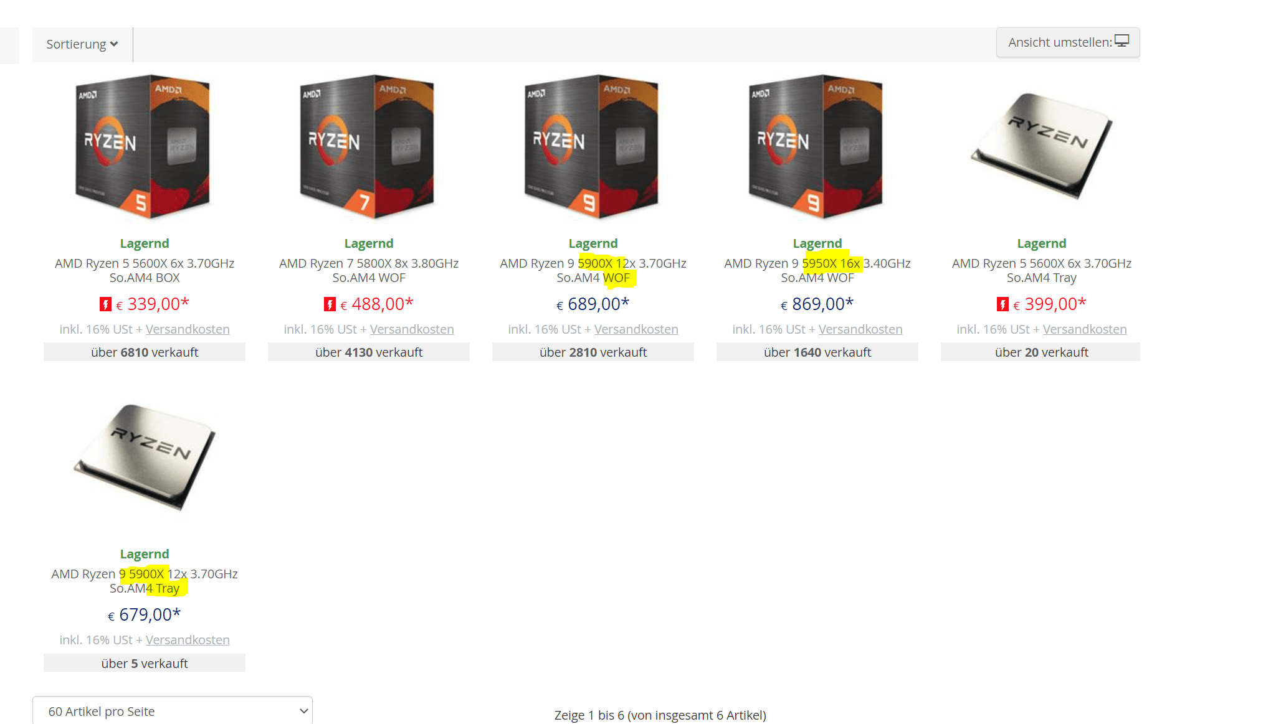
Task: Open Versandkosten link under Ryzen 9 5950X
Action: point(860,329)
